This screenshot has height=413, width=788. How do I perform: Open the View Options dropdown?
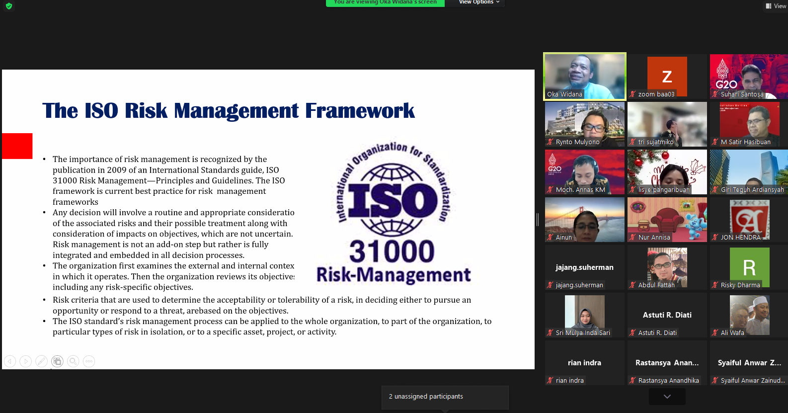[x=479, y=2]
